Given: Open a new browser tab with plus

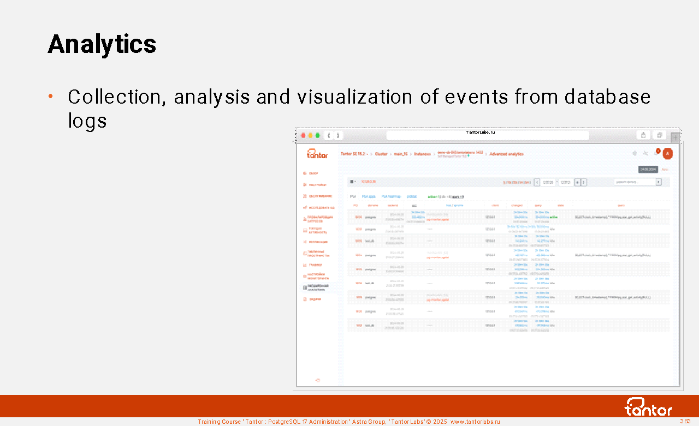Looking at the screenshot, I should tap(676, 137).
